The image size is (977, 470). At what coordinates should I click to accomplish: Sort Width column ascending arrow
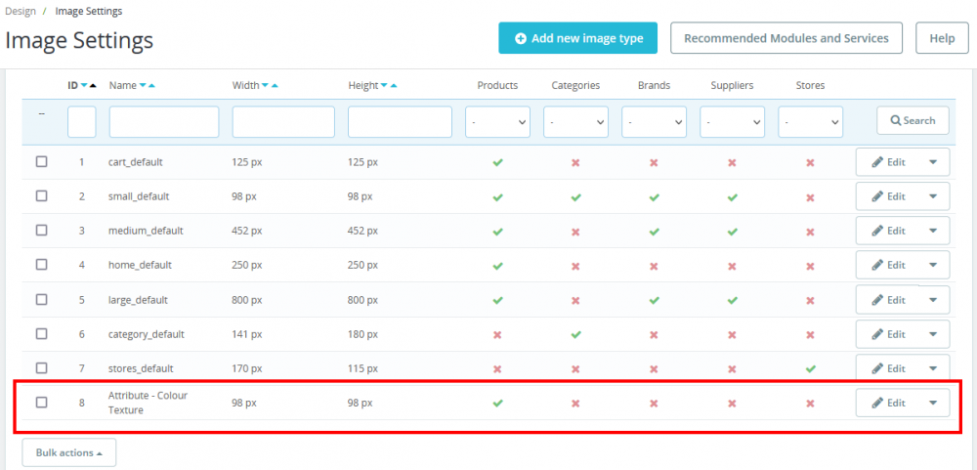[275, 86]
